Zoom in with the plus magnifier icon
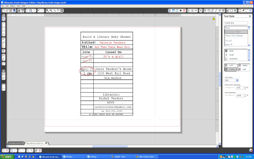Viewport: 254px width, 159px height. (x=47, y=11)
